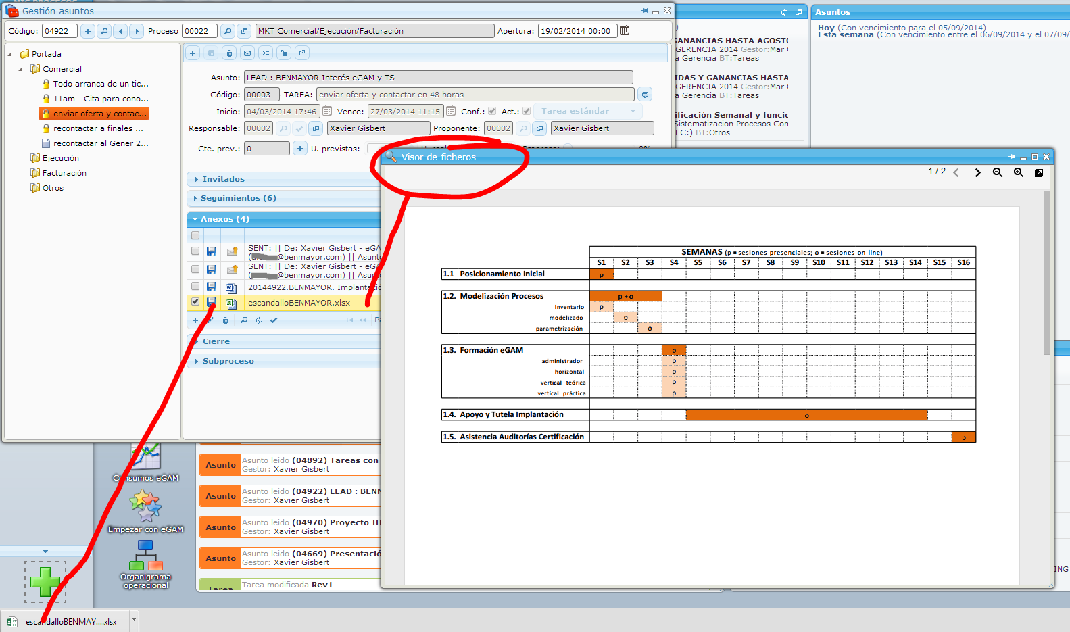
Task: Add a Cte. prev. value with the plus icon
Action: coord(300,149)
